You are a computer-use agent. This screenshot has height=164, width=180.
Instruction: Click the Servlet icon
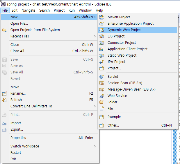point(101,77)
